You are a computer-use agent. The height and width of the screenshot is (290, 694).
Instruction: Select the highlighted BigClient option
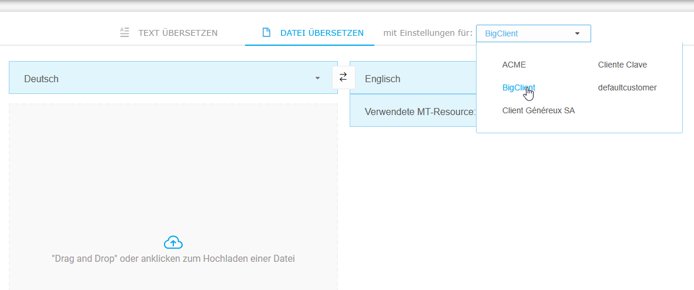[x=518, y=87]
